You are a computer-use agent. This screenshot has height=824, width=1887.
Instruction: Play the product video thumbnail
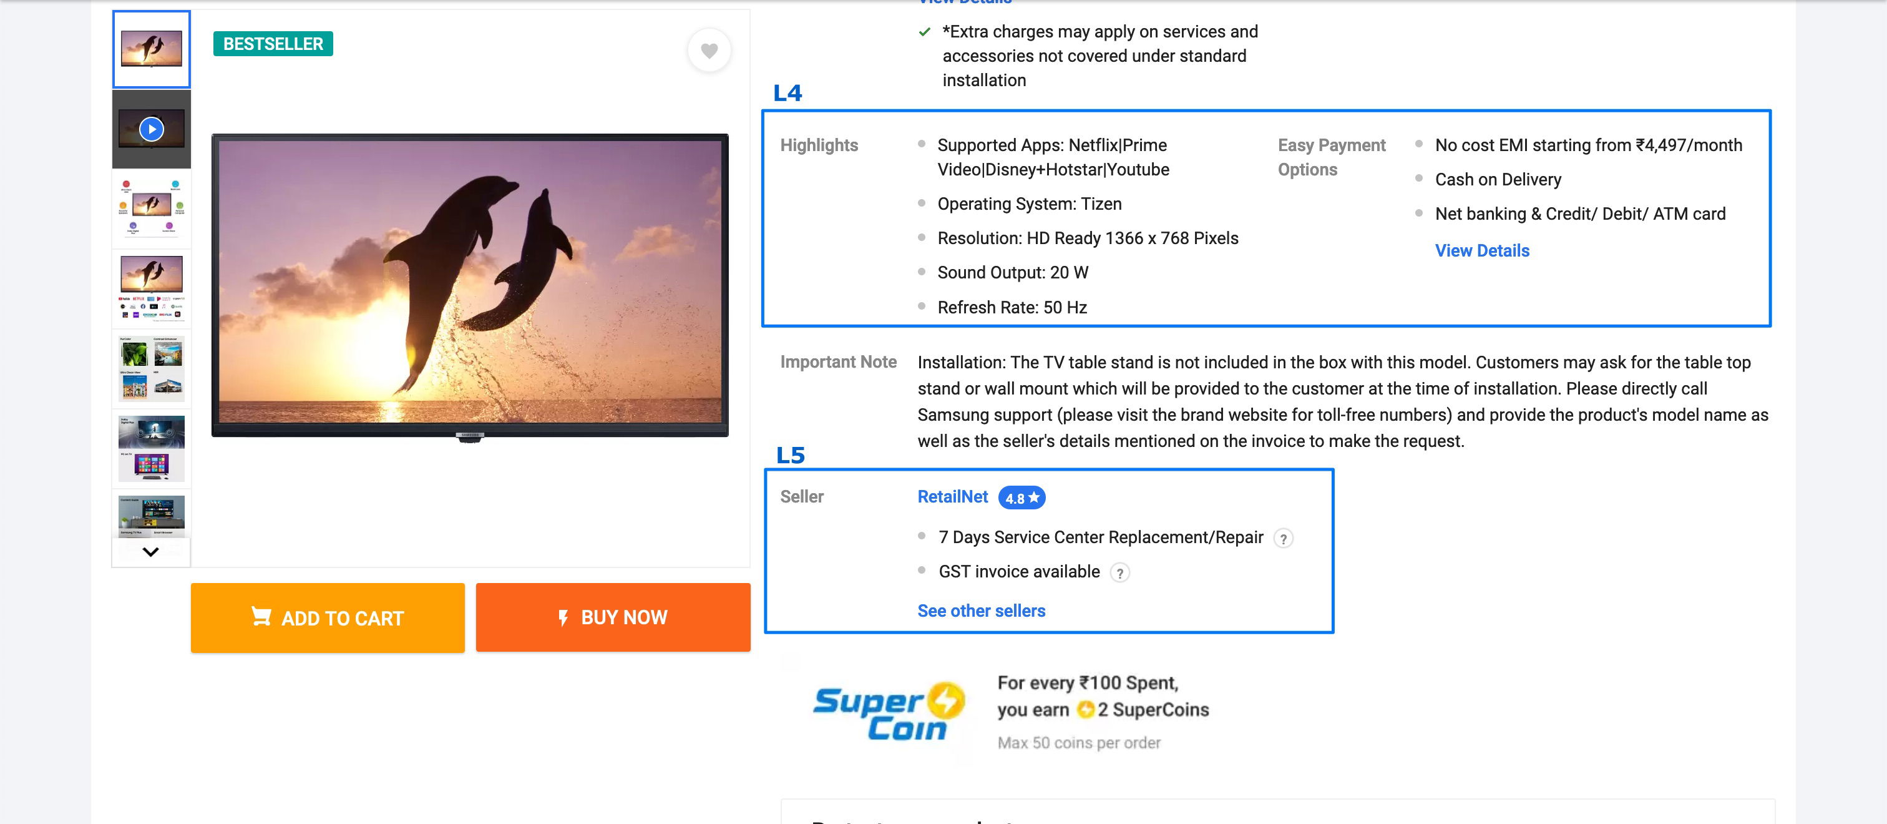click(152, 129)
